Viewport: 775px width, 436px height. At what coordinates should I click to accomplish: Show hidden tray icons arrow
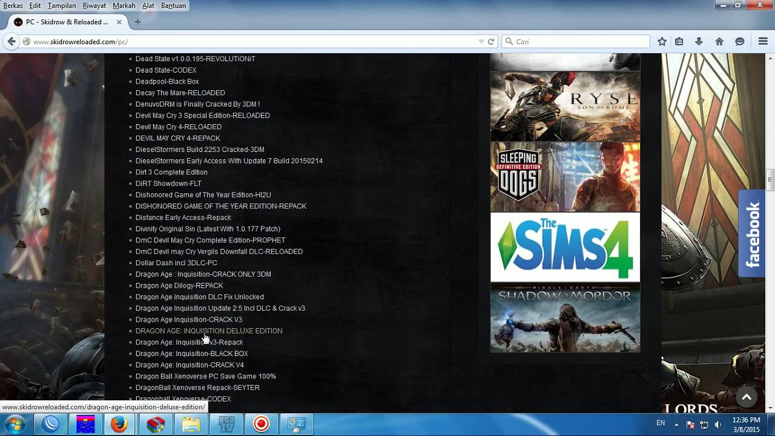pyautogui.click(x=676, y=424)
